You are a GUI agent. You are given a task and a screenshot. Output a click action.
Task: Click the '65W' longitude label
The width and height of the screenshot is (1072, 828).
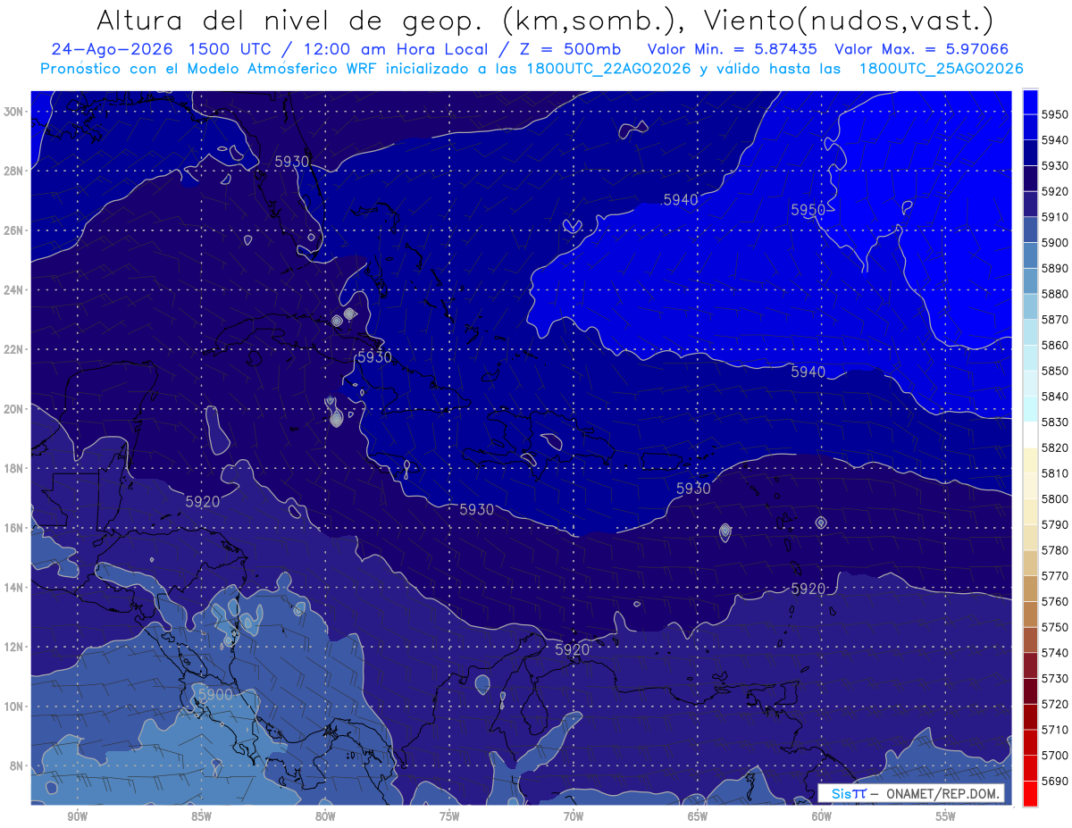[698, 816]
